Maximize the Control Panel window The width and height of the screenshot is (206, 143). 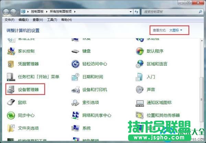coord(188,2)
